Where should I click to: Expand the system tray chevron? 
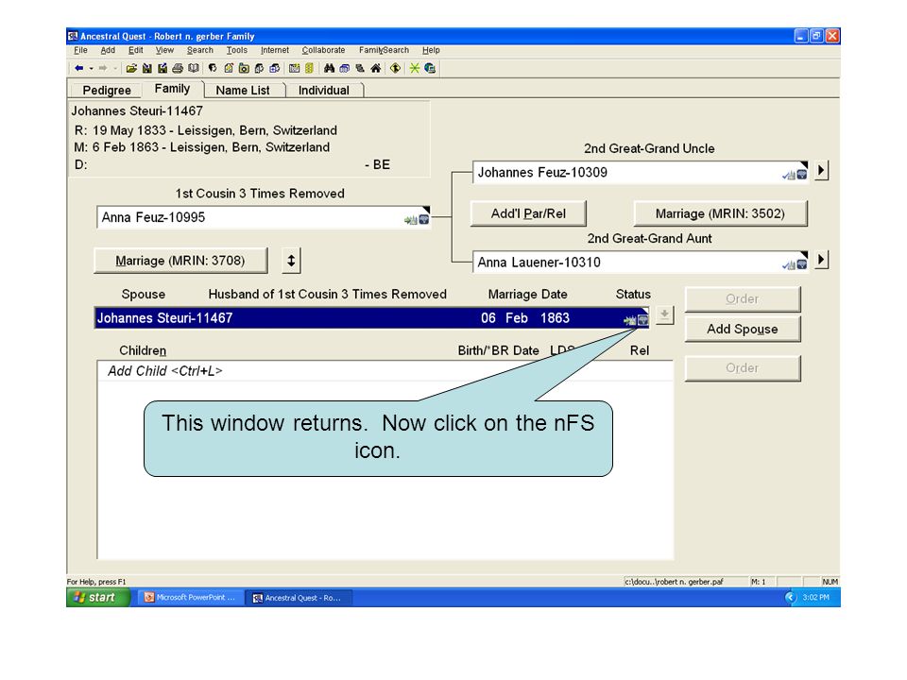click(x=790, y=597)
